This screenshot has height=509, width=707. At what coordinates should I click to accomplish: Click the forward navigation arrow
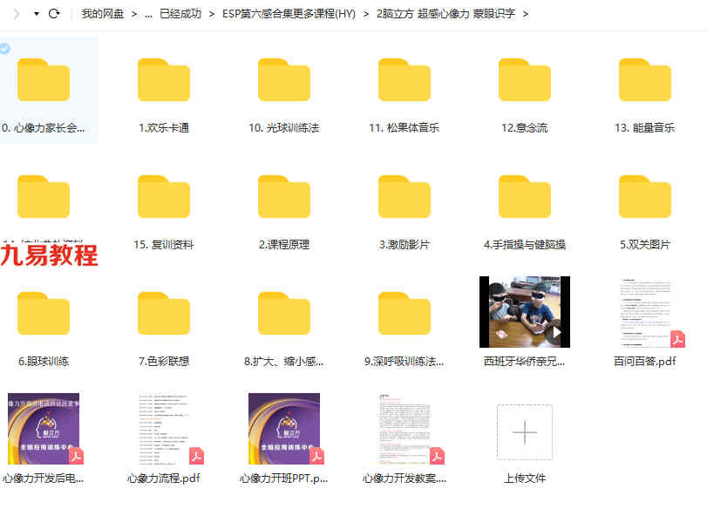point(17,14)
